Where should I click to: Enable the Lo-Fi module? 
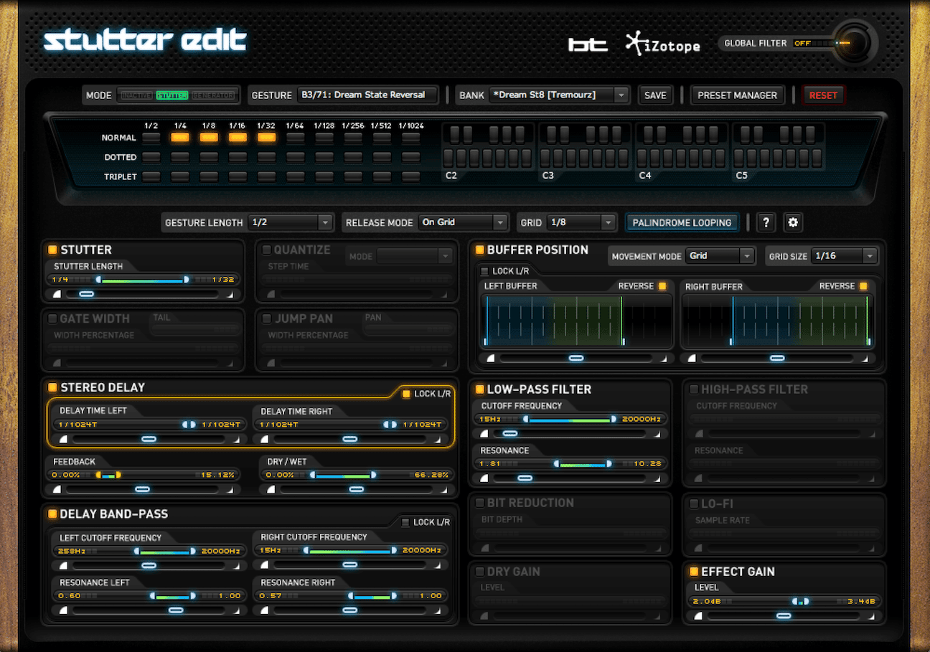coord(694,504)
